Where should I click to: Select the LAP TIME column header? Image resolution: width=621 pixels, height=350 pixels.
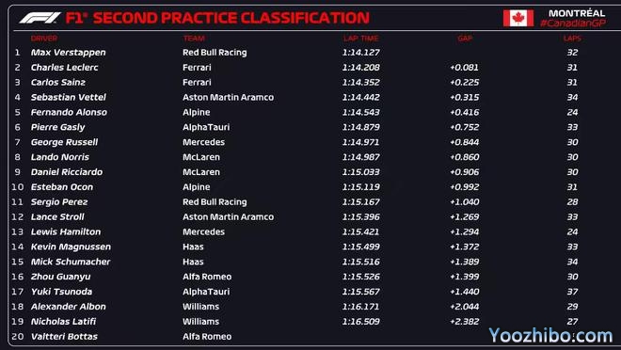pyautogui.click(x=360, y=39)
